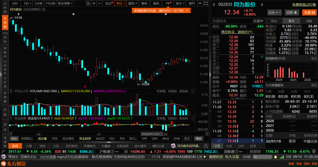Toggle the PK comparison mode

(x=169, y=3)
